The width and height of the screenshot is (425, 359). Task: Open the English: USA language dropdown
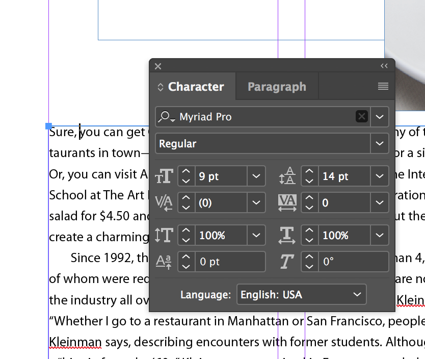(x=301, y=294)
